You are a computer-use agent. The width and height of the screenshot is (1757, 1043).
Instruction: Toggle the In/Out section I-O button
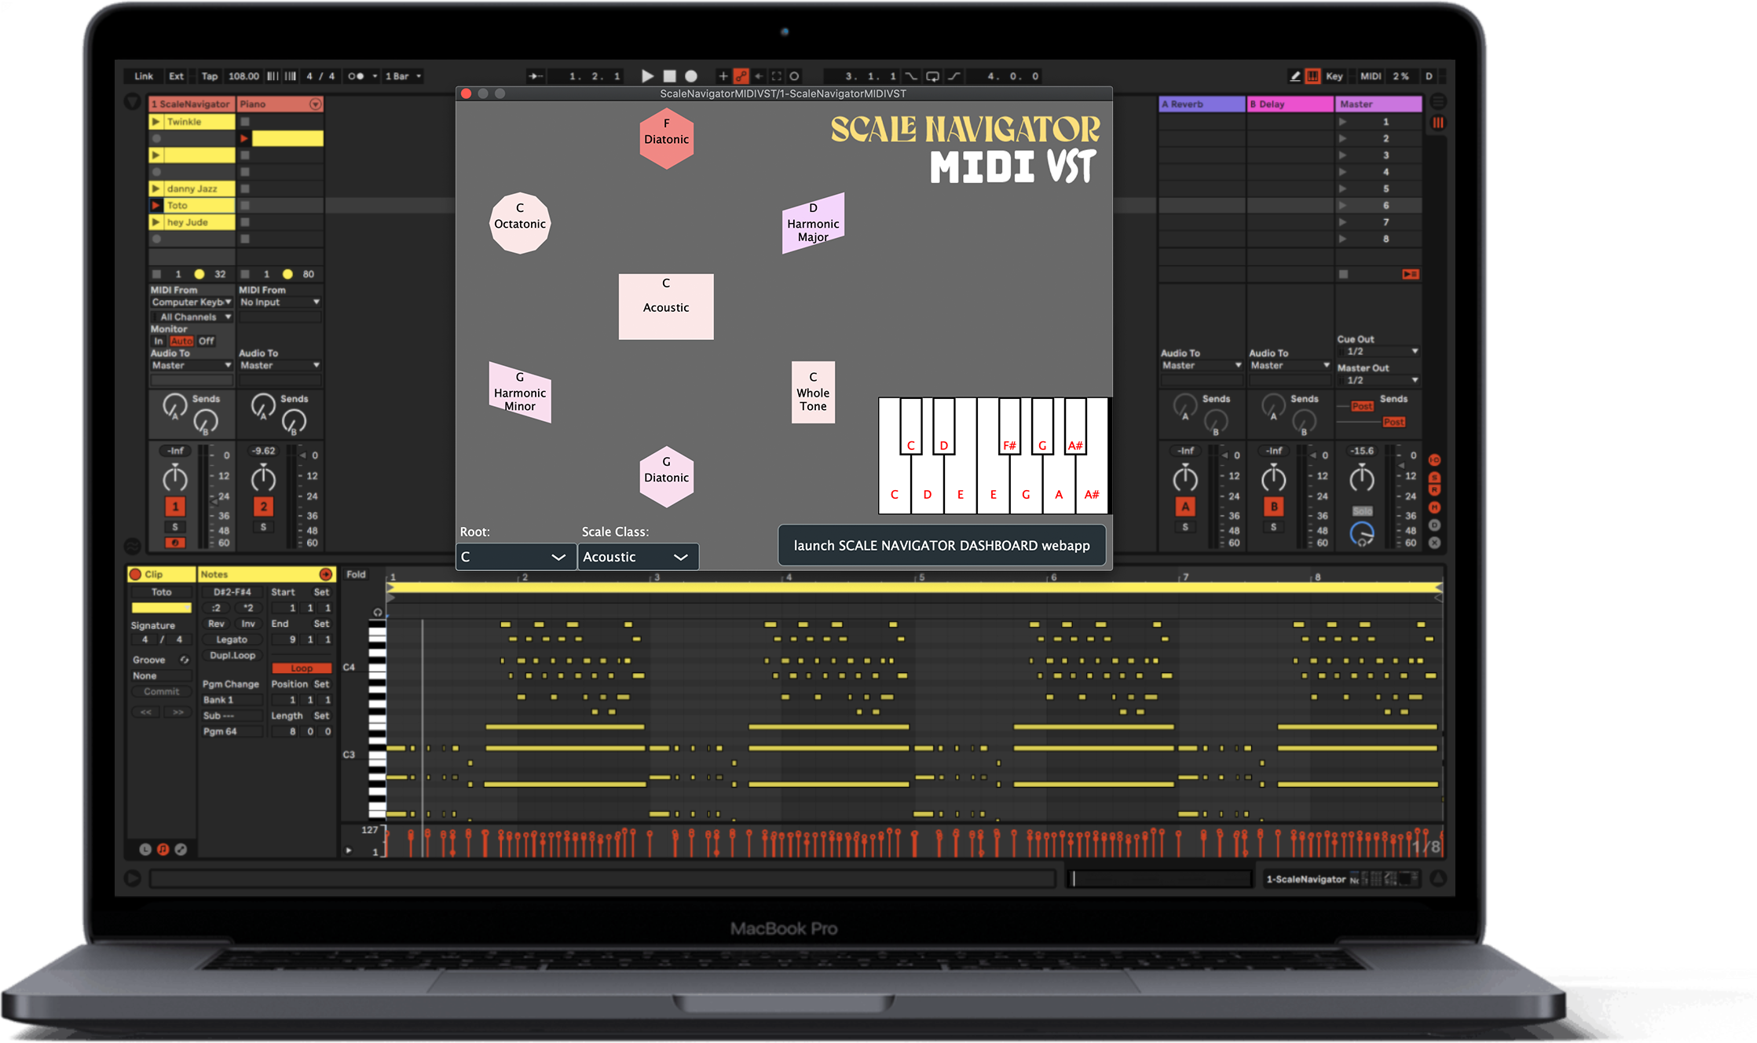1434,460
